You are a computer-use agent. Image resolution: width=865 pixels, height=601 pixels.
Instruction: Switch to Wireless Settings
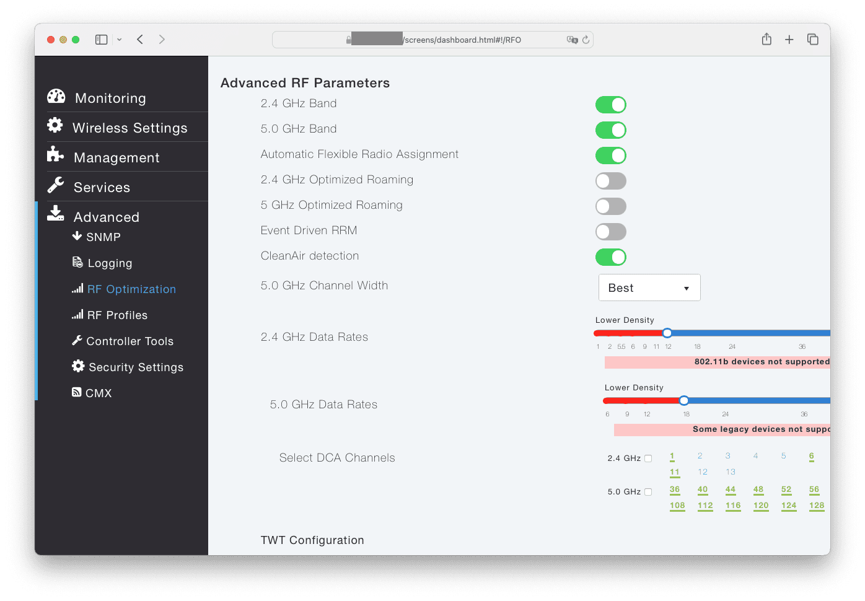tap(130, 128)
